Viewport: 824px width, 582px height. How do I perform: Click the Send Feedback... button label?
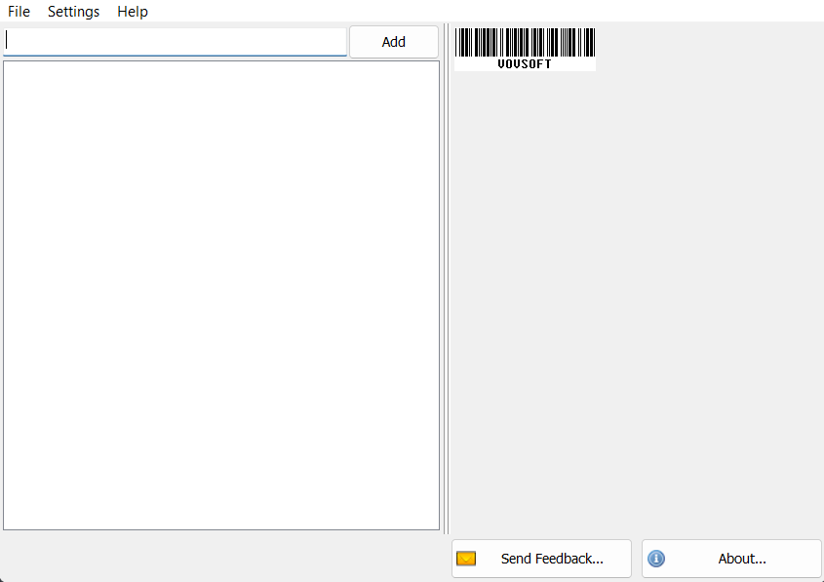pyautogui.click(x=552, y=559)
